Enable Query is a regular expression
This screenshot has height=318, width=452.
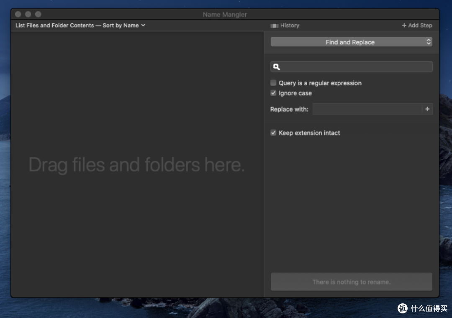[x=273, y=83]
